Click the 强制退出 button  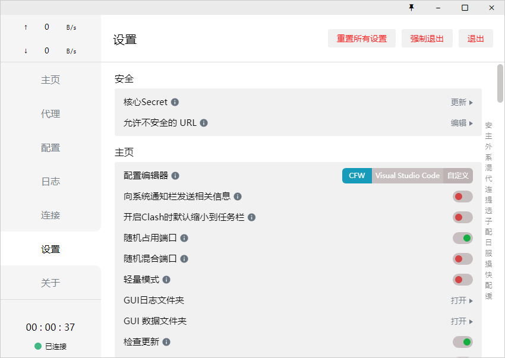427,38
